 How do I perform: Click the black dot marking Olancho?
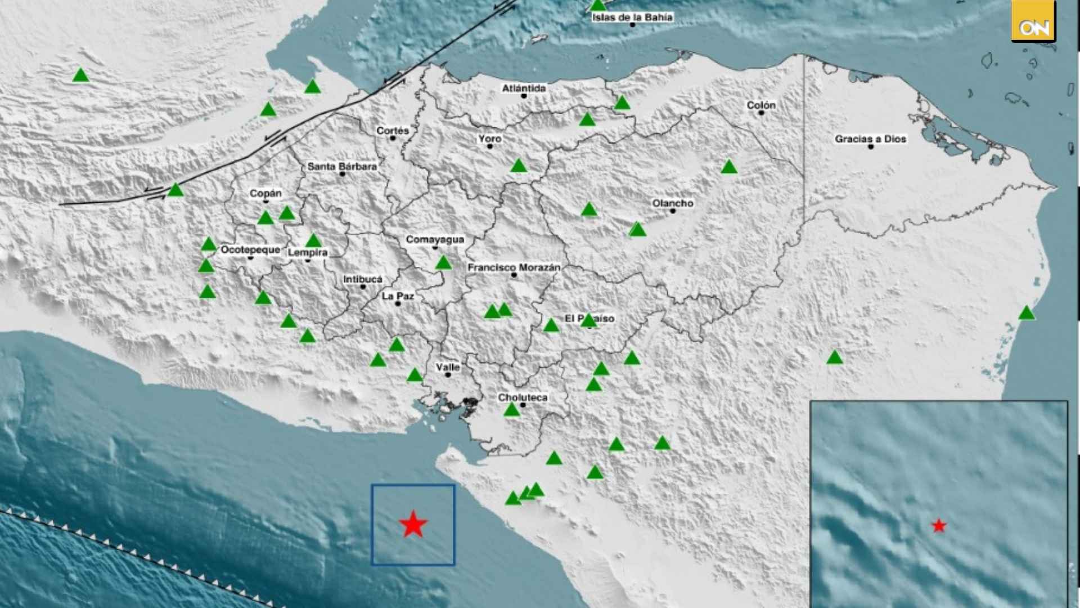(x=673, y=211)
